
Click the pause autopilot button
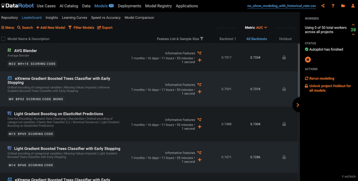point(308,59)
